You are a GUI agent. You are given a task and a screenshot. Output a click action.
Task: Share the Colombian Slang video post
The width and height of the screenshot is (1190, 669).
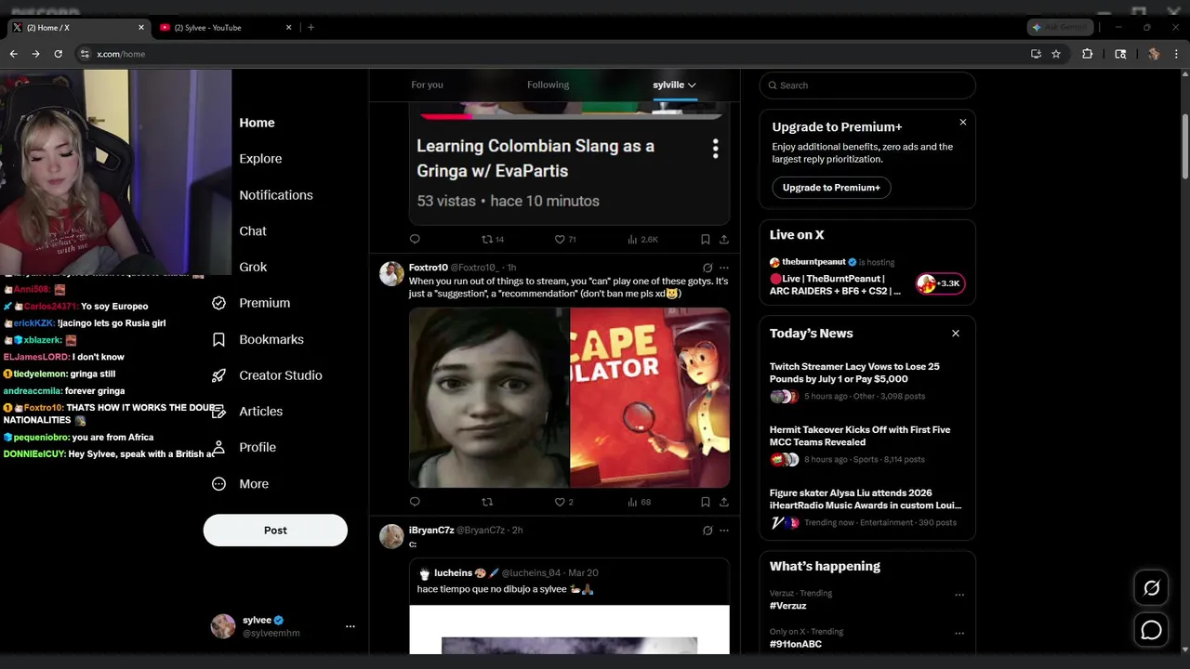pos(723,239)
